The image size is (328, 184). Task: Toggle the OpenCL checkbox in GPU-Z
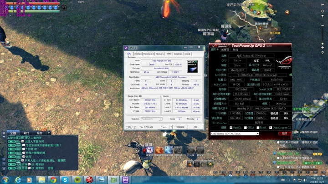click(x=231, y=128)
